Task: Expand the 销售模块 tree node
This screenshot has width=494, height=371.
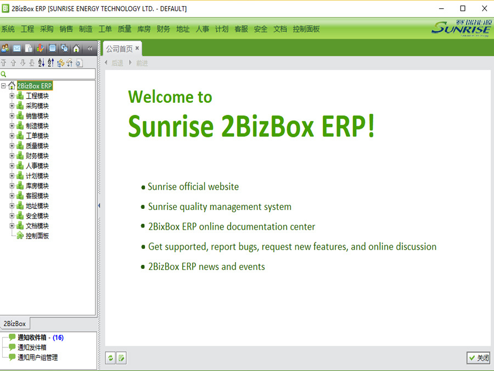Action: tap(12, 116)
